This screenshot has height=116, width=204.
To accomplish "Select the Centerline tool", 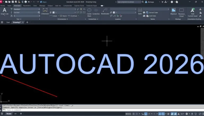I will point(96,11).
